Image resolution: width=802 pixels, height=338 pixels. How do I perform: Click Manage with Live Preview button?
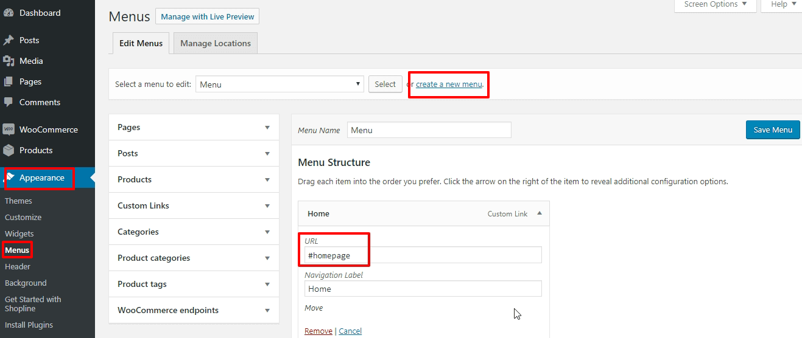pos(208,16)
